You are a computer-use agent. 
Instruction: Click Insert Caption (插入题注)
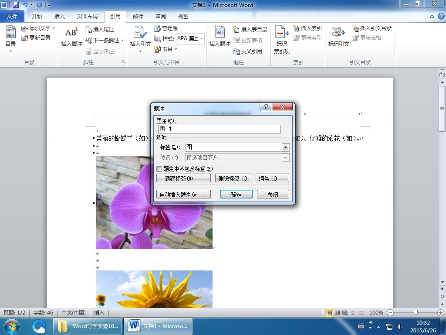(x=220, y=37)
